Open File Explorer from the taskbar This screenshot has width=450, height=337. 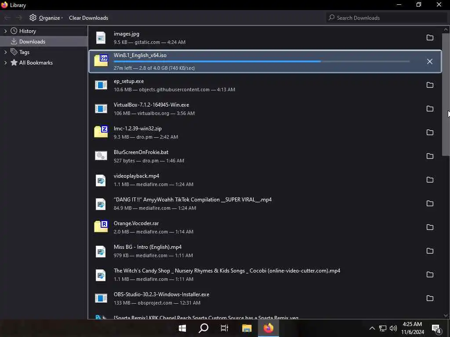(247, 328)
